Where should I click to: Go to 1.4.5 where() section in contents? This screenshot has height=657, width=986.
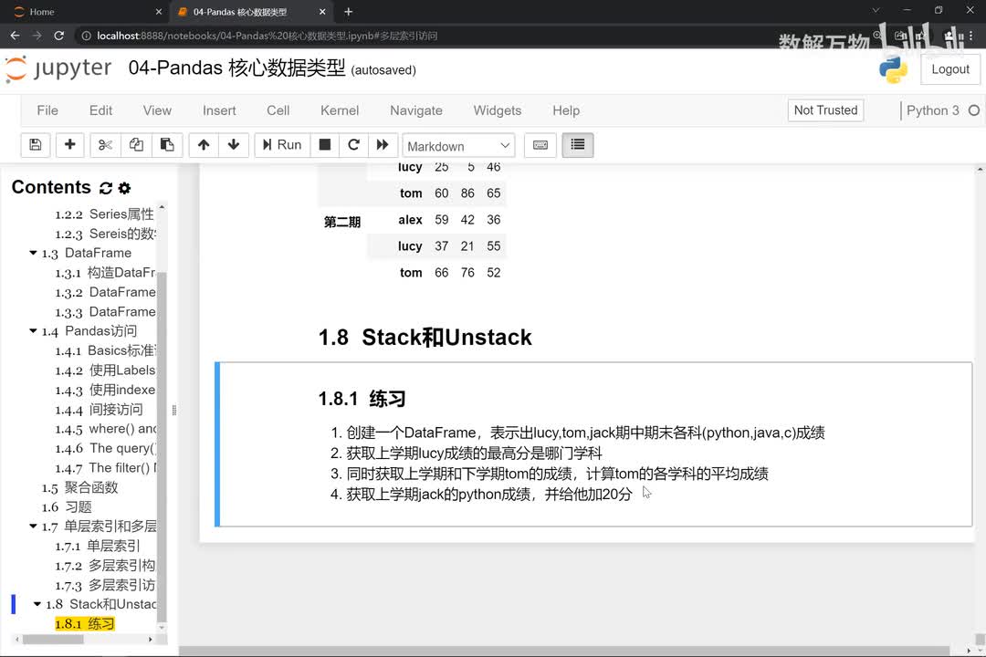[x=106, y=429]
